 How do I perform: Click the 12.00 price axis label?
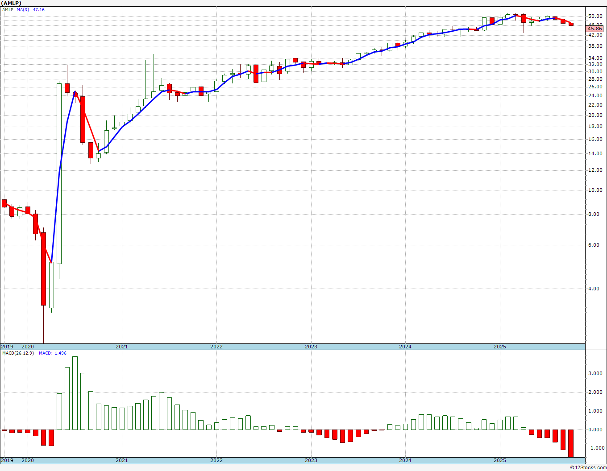(595, 170)
